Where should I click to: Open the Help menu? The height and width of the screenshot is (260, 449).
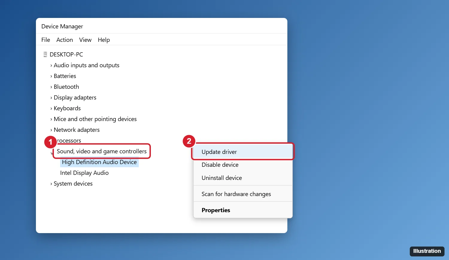coord(104,40)
